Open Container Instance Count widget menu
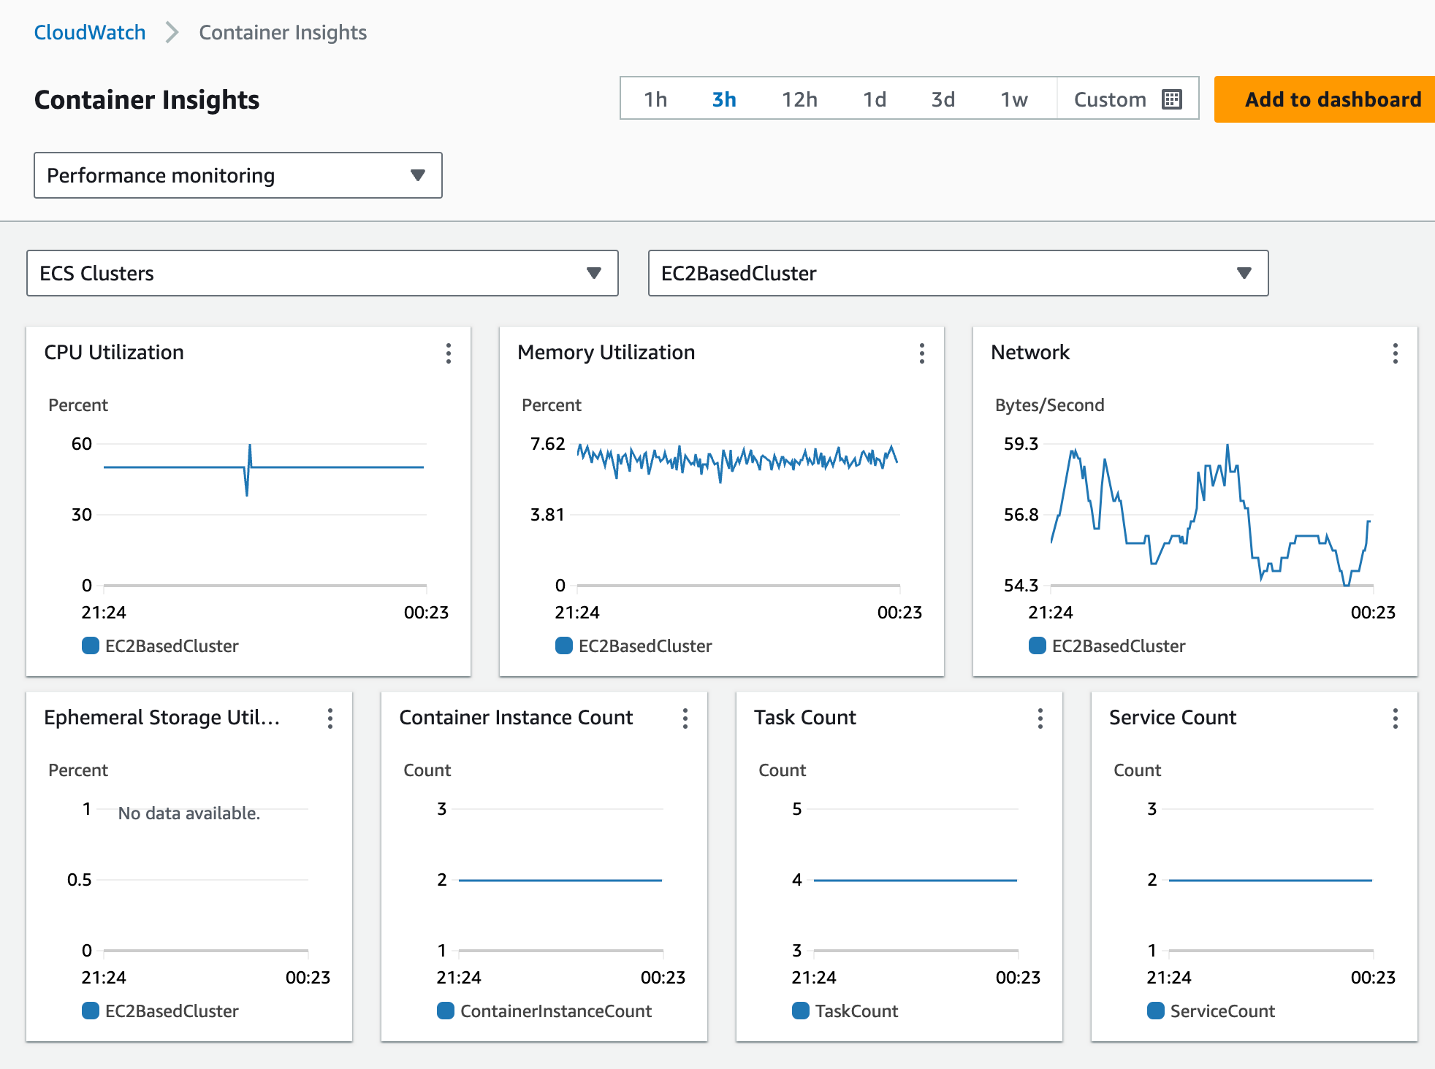The image size is (1435, 1069). [685, 719]
